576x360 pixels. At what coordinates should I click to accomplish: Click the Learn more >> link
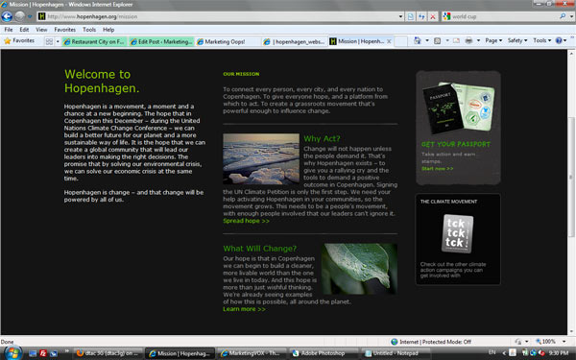pyautogui.click(x=244, y=309)
